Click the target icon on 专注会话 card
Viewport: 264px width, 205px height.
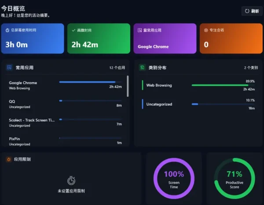(206, 30)
